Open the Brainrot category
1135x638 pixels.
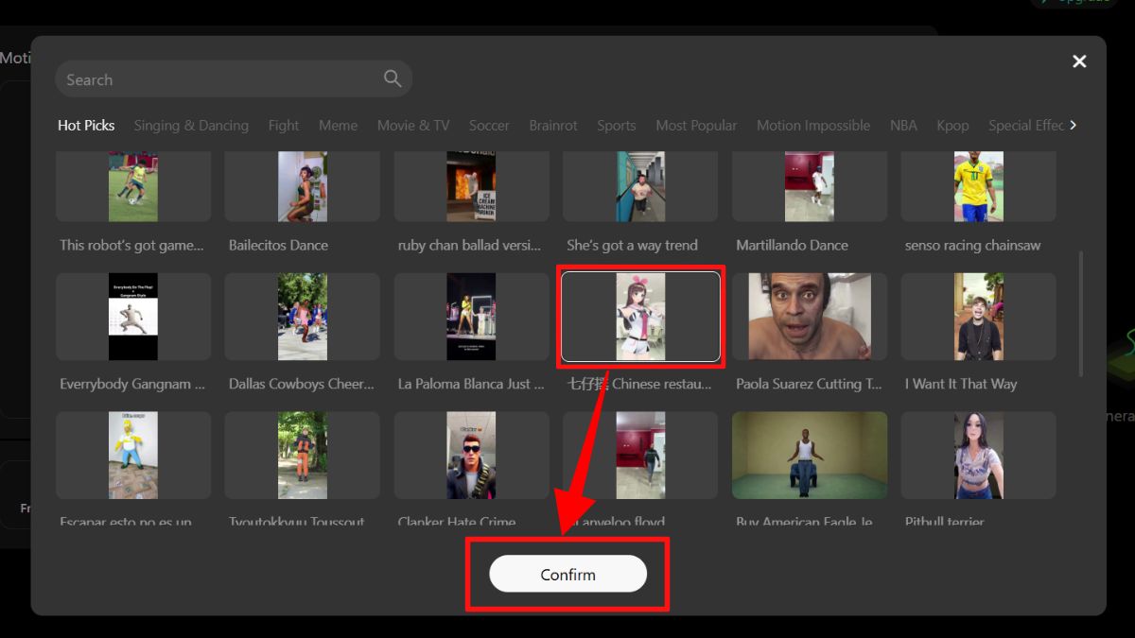(x=553, y=125)
